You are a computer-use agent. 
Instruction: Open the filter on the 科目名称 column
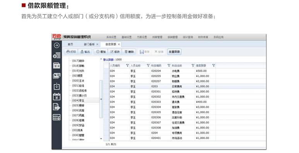click(x=193, y=66)
